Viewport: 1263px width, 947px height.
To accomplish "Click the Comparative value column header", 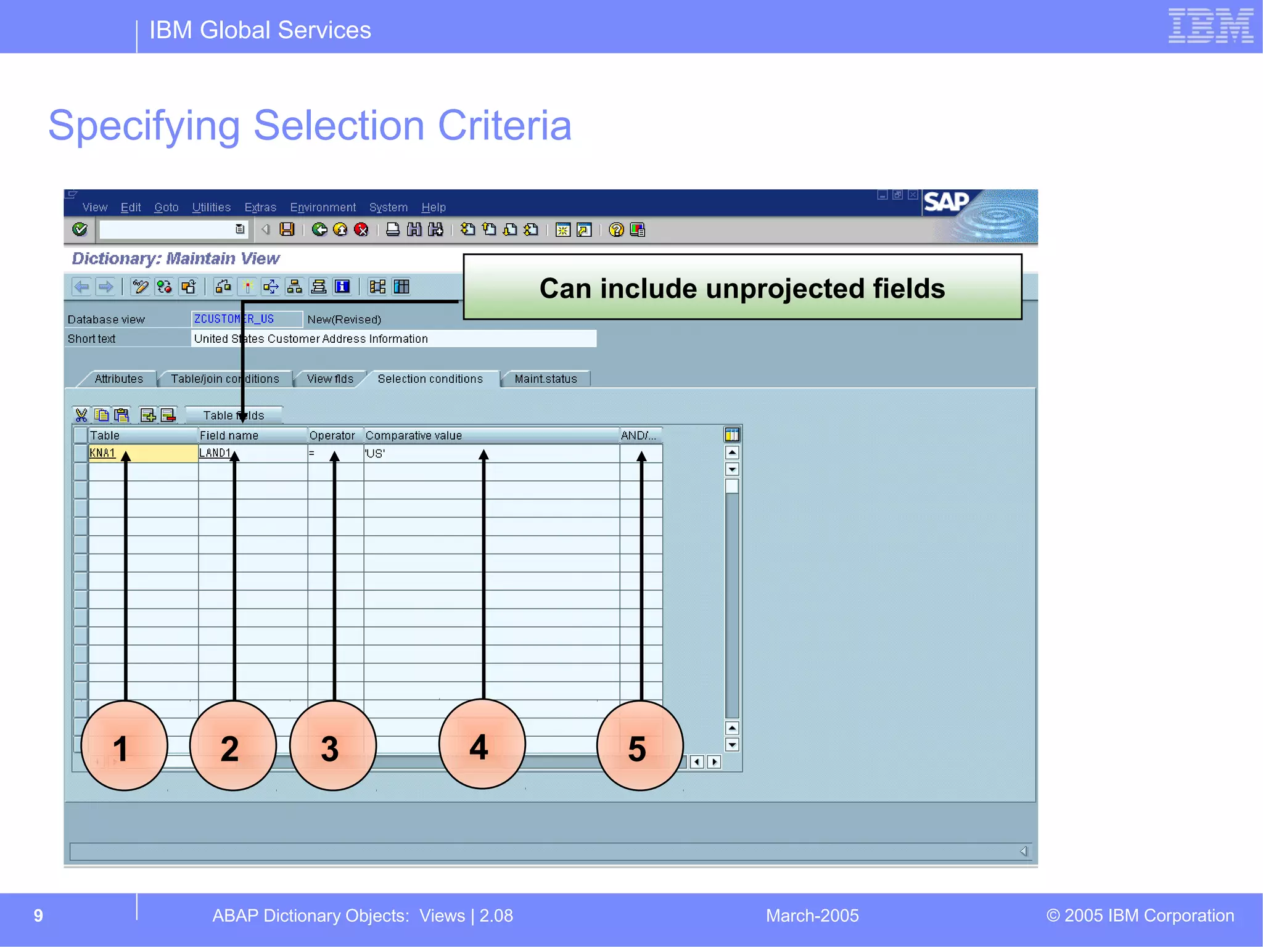I will pos(492,435).
